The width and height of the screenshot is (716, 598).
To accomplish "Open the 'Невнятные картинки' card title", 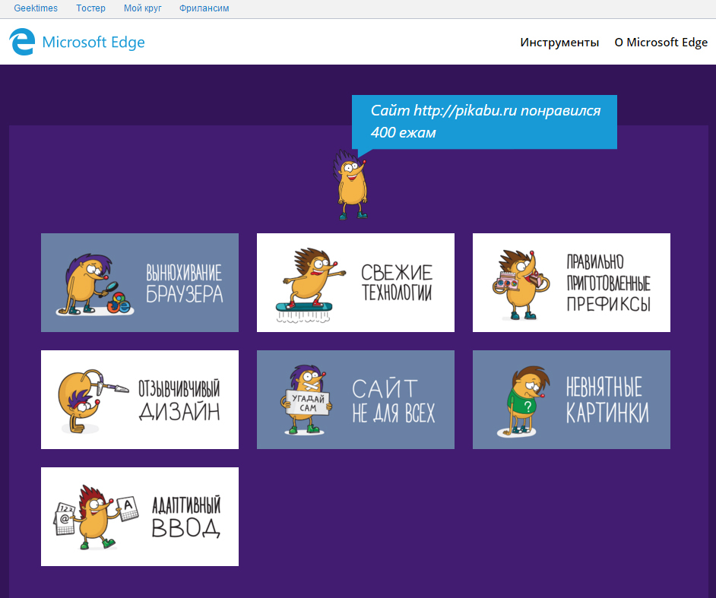I will pyautogui.click(x=607, y=400).
